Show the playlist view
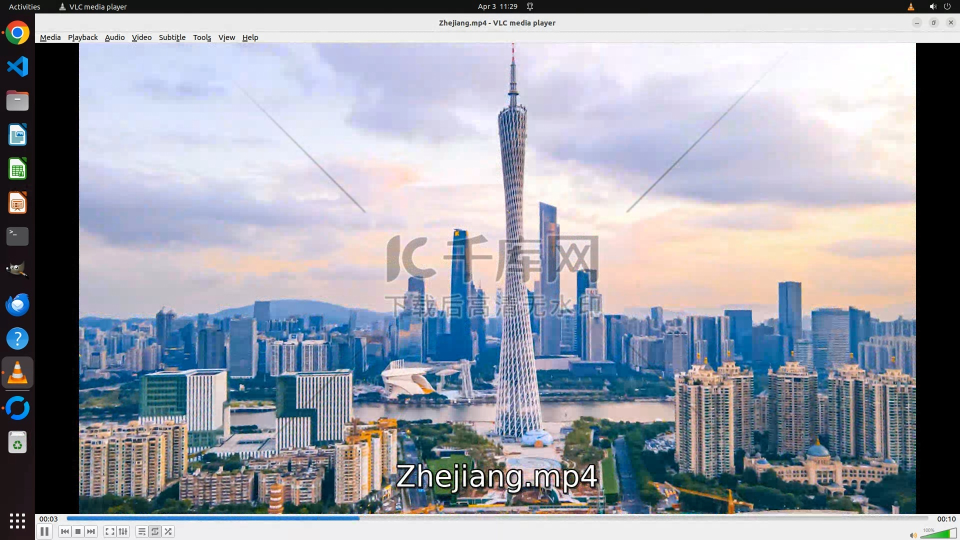 coord(142,531)
